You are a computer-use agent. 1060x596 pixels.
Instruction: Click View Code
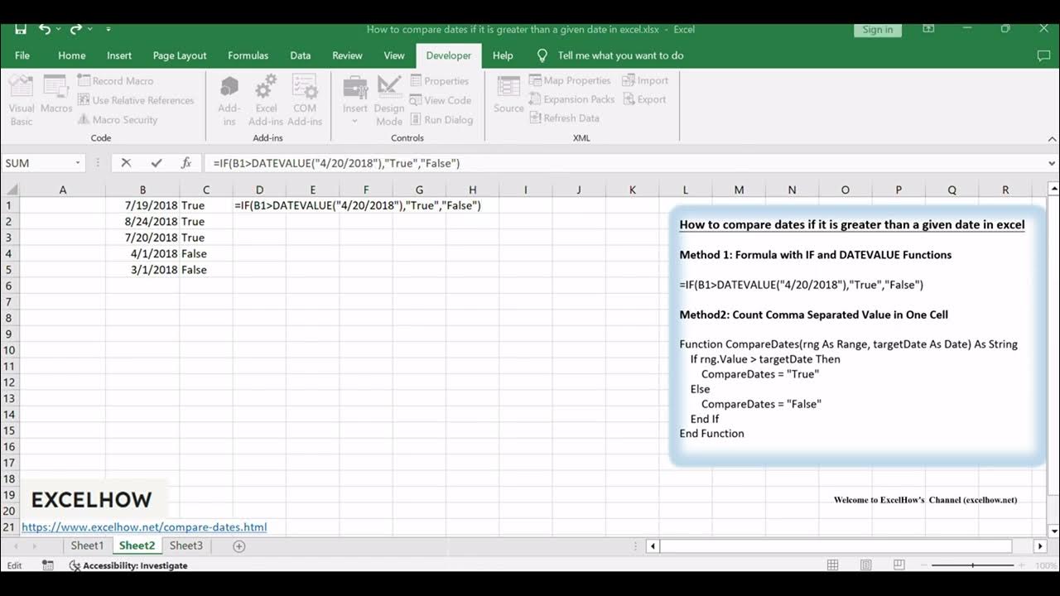point(441,100)
